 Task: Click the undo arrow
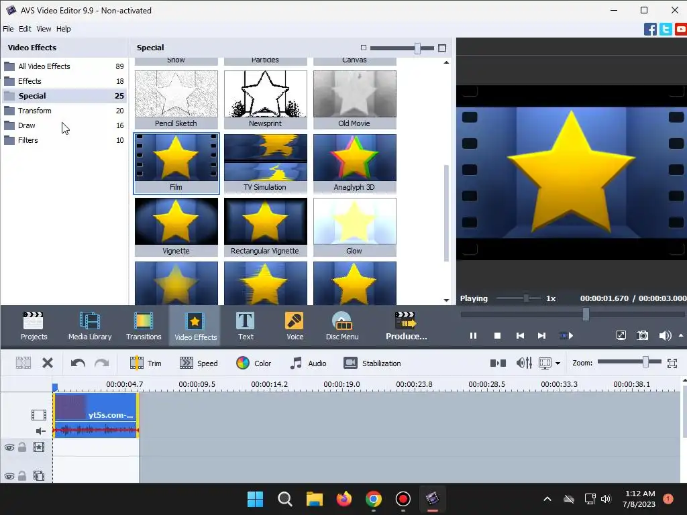pos(78,363)
